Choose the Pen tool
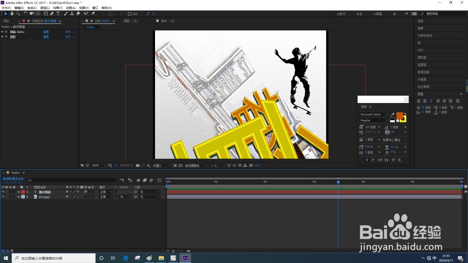Image resolution: width=468 pixels, height=263 pixels. (x=52, y=14)
